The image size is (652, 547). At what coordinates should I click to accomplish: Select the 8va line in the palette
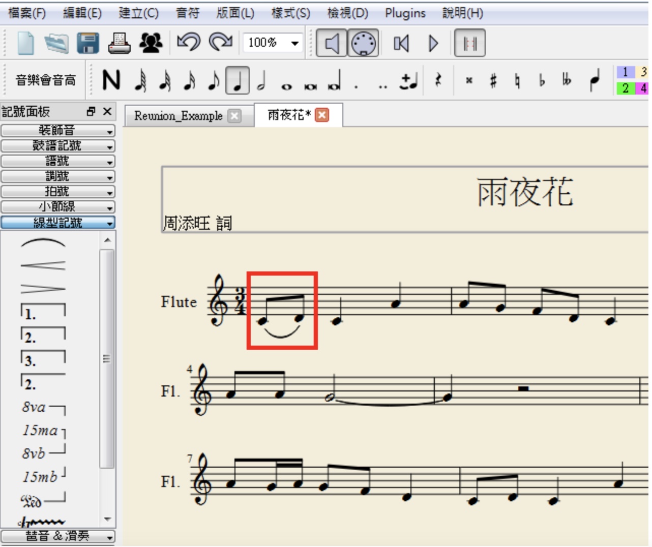[x=43, y=407]
